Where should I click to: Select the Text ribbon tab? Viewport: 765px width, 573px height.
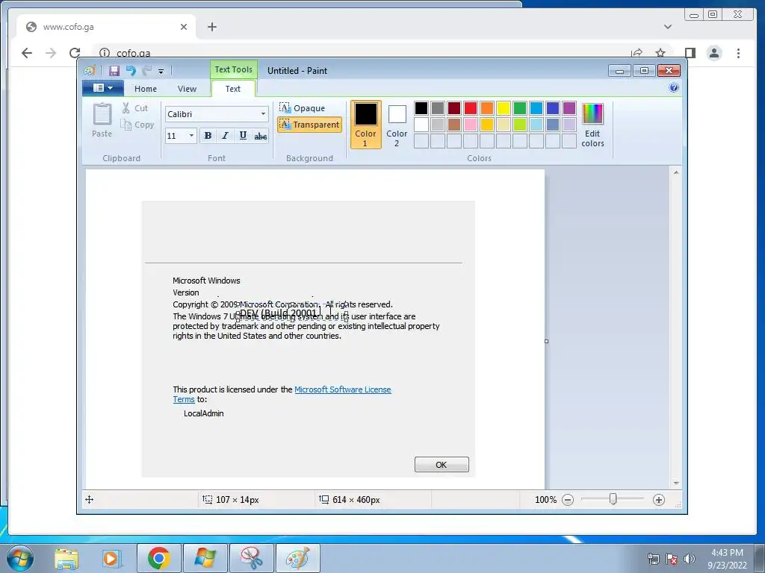point(233,89)
